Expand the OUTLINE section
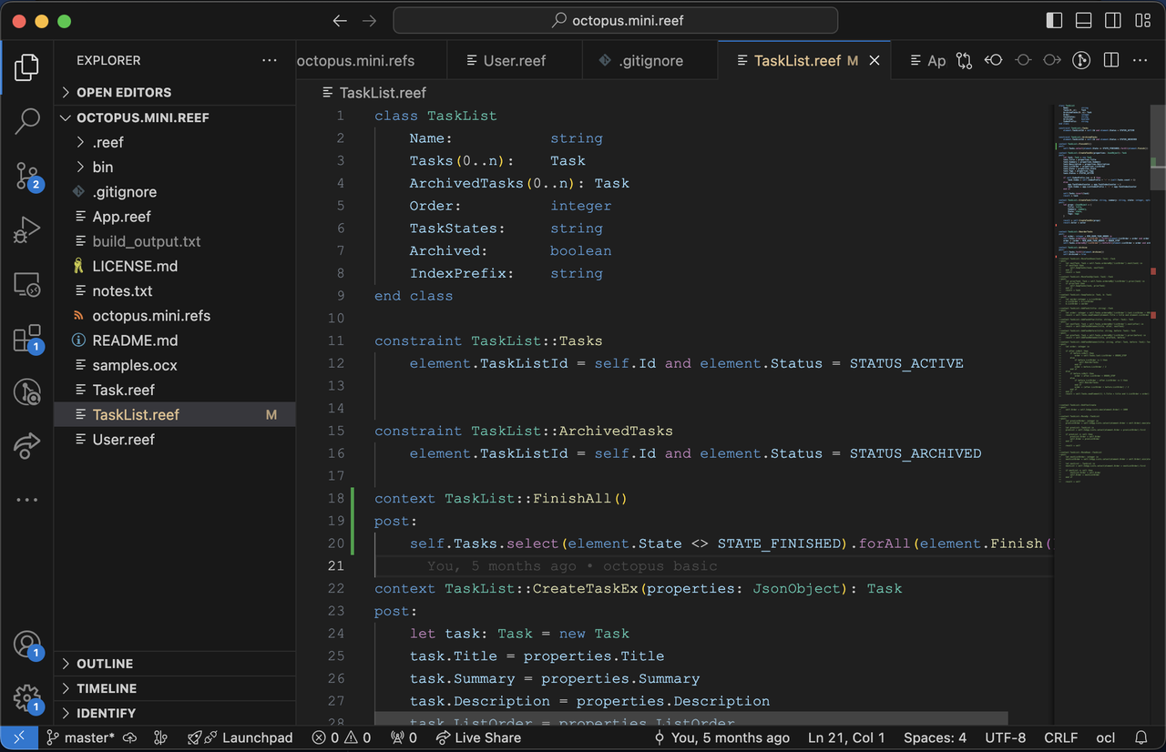The height and width of the screenshot is (752, 1166). pyautogui.click(x=175, y=664)
